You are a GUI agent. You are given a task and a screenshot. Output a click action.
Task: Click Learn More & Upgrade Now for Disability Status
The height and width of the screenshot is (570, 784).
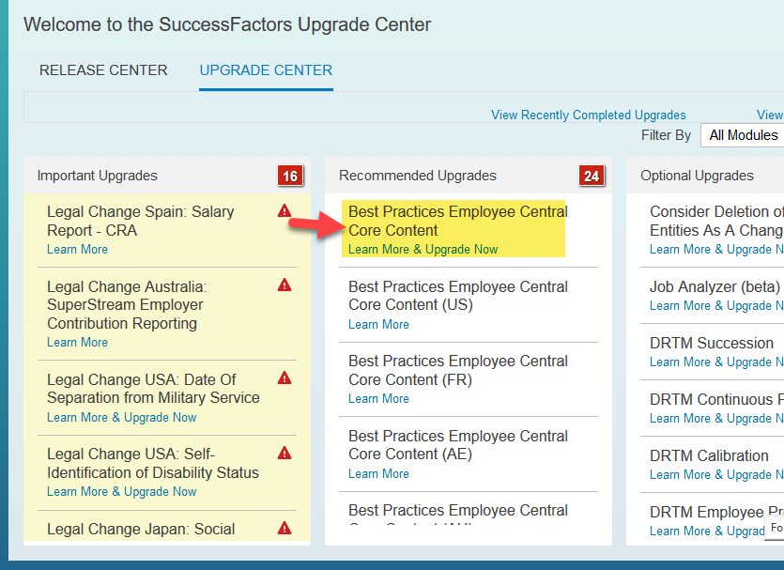pyautogui.click(x=121, y=492)
